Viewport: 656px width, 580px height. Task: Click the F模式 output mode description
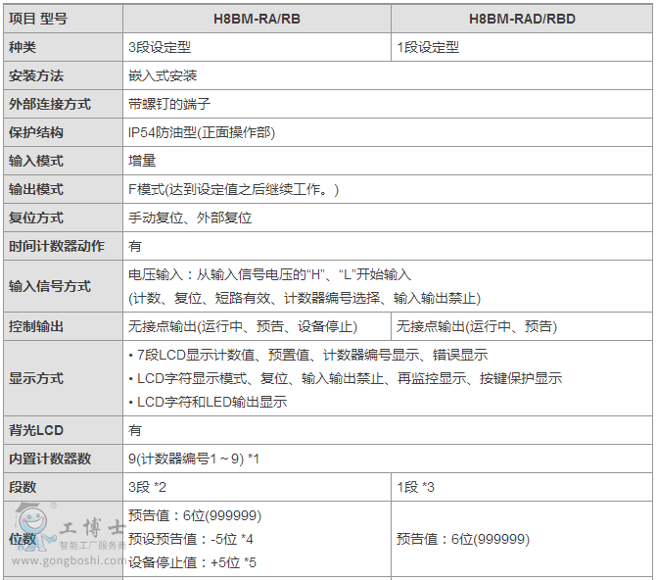[x=233, y=189]
